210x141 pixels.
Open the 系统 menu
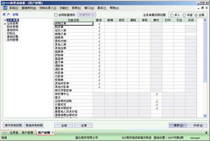[14, 8]
